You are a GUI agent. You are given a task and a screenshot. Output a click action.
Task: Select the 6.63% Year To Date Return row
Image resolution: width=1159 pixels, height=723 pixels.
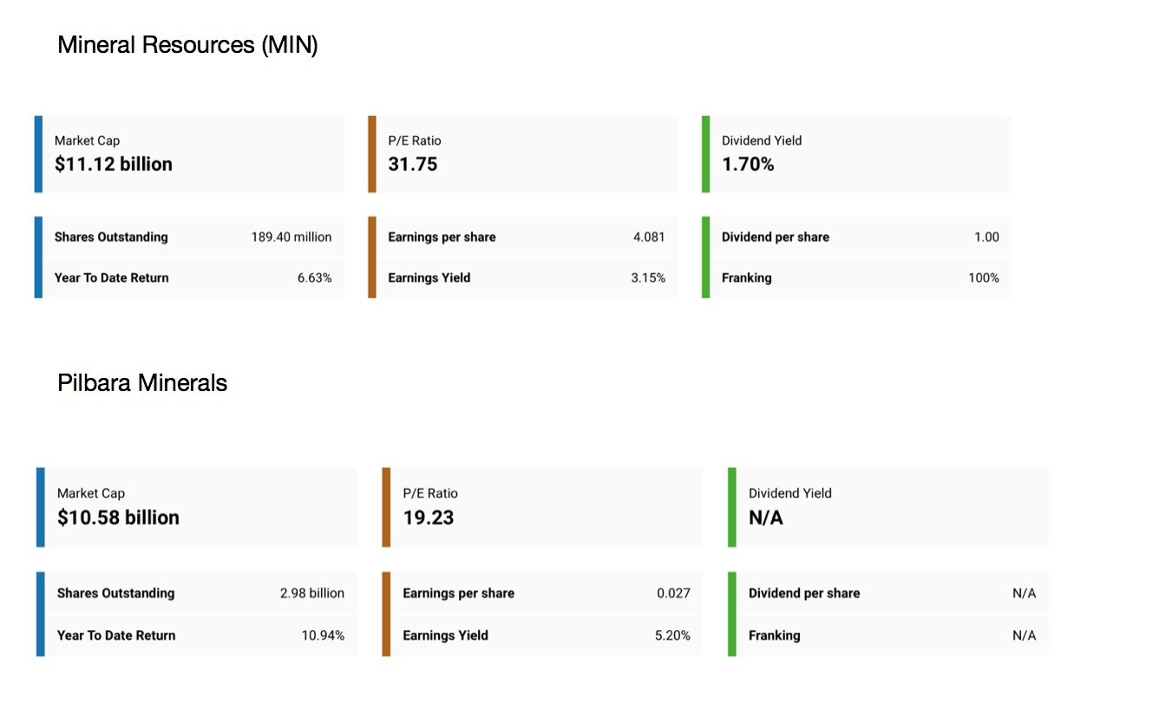[x=193, y=278]
